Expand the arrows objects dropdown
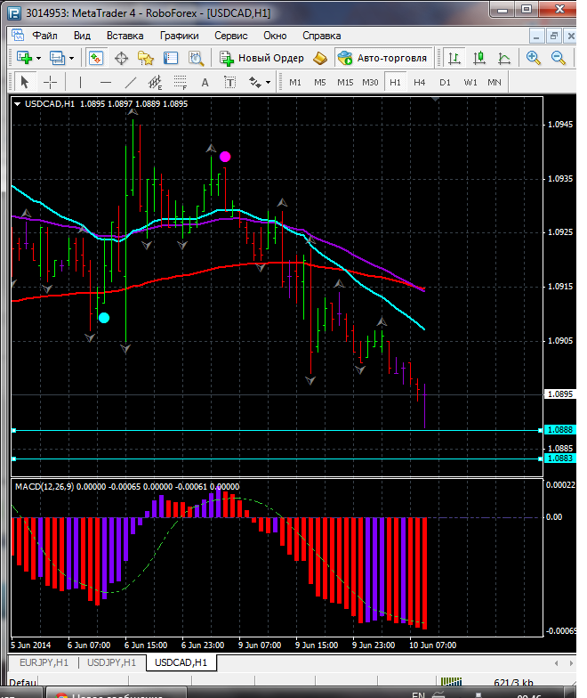Viewport: 587px width, 698px height. (x=268, y=82)
